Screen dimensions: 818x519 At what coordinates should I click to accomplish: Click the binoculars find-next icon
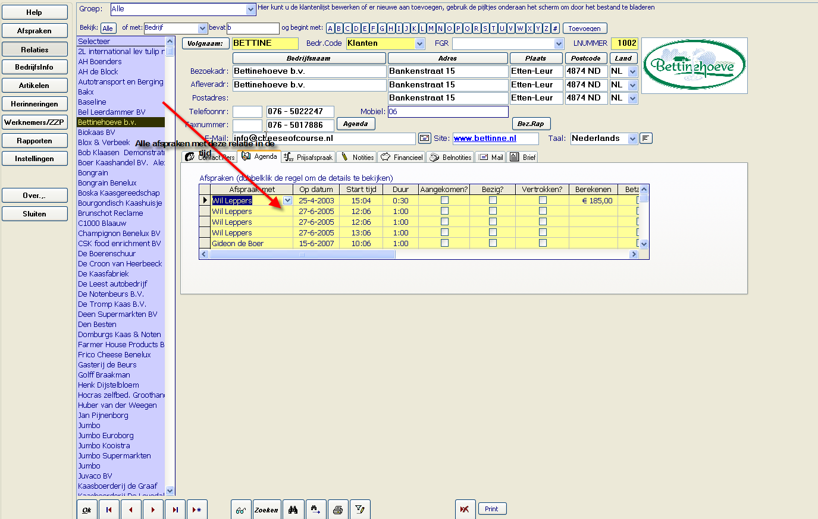[x=316, y=510]
